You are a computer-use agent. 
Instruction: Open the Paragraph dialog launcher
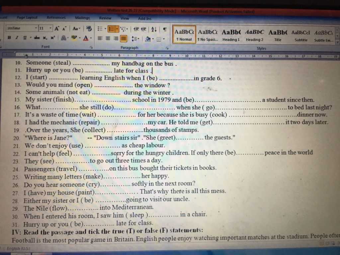point(167,48)
